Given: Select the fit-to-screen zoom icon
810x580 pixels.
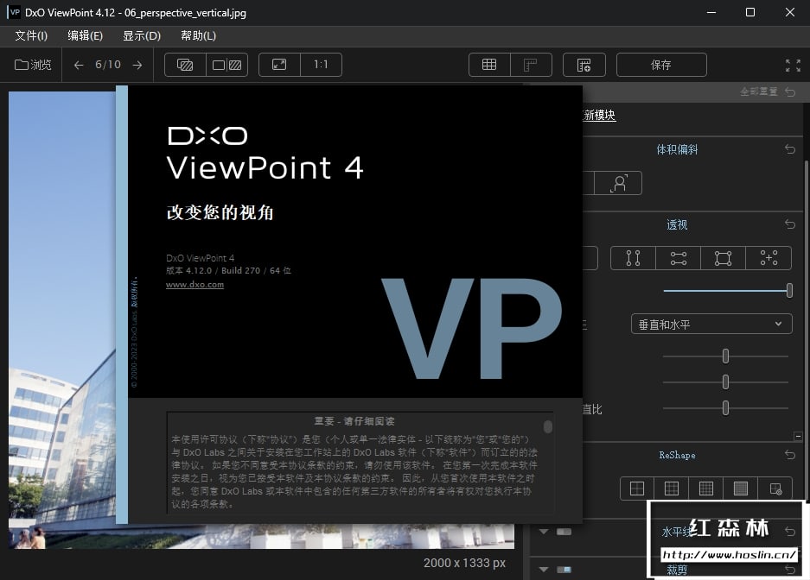Looking at the screenshot, I should coord(279,65).
